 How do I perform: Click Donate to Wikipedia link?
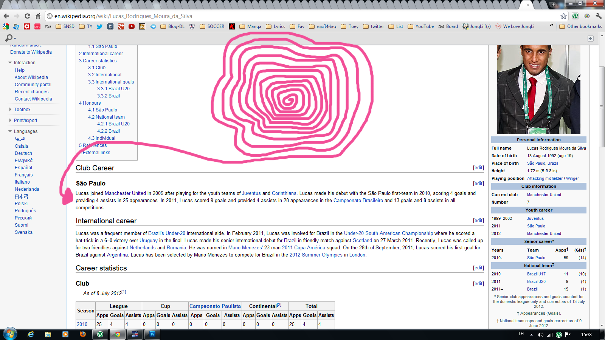31,52
